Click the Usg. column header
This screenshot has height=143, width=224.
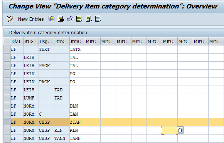click(x=46, y=41)
